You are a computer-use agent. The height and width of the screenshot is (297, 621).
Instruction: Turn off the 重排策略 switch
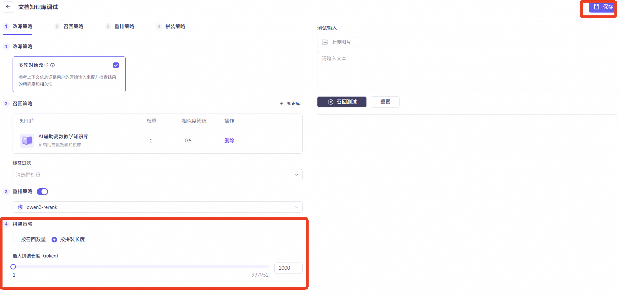42,192
